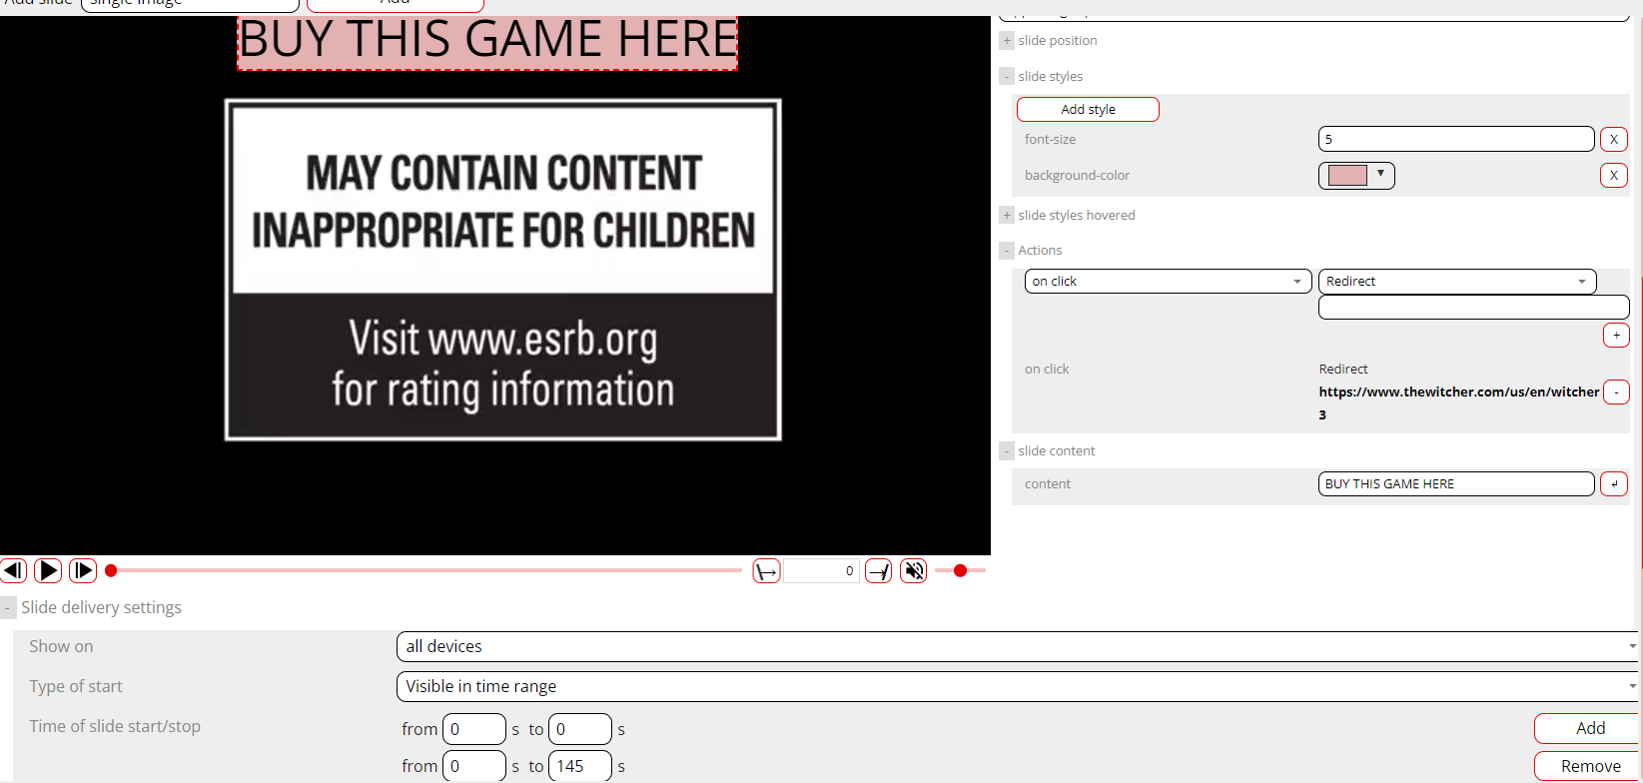Image resolution: width=1643 pixels, height=783 pixels.
Task: Expand slide styles hovered section
Action: [x=1007, y=216]
